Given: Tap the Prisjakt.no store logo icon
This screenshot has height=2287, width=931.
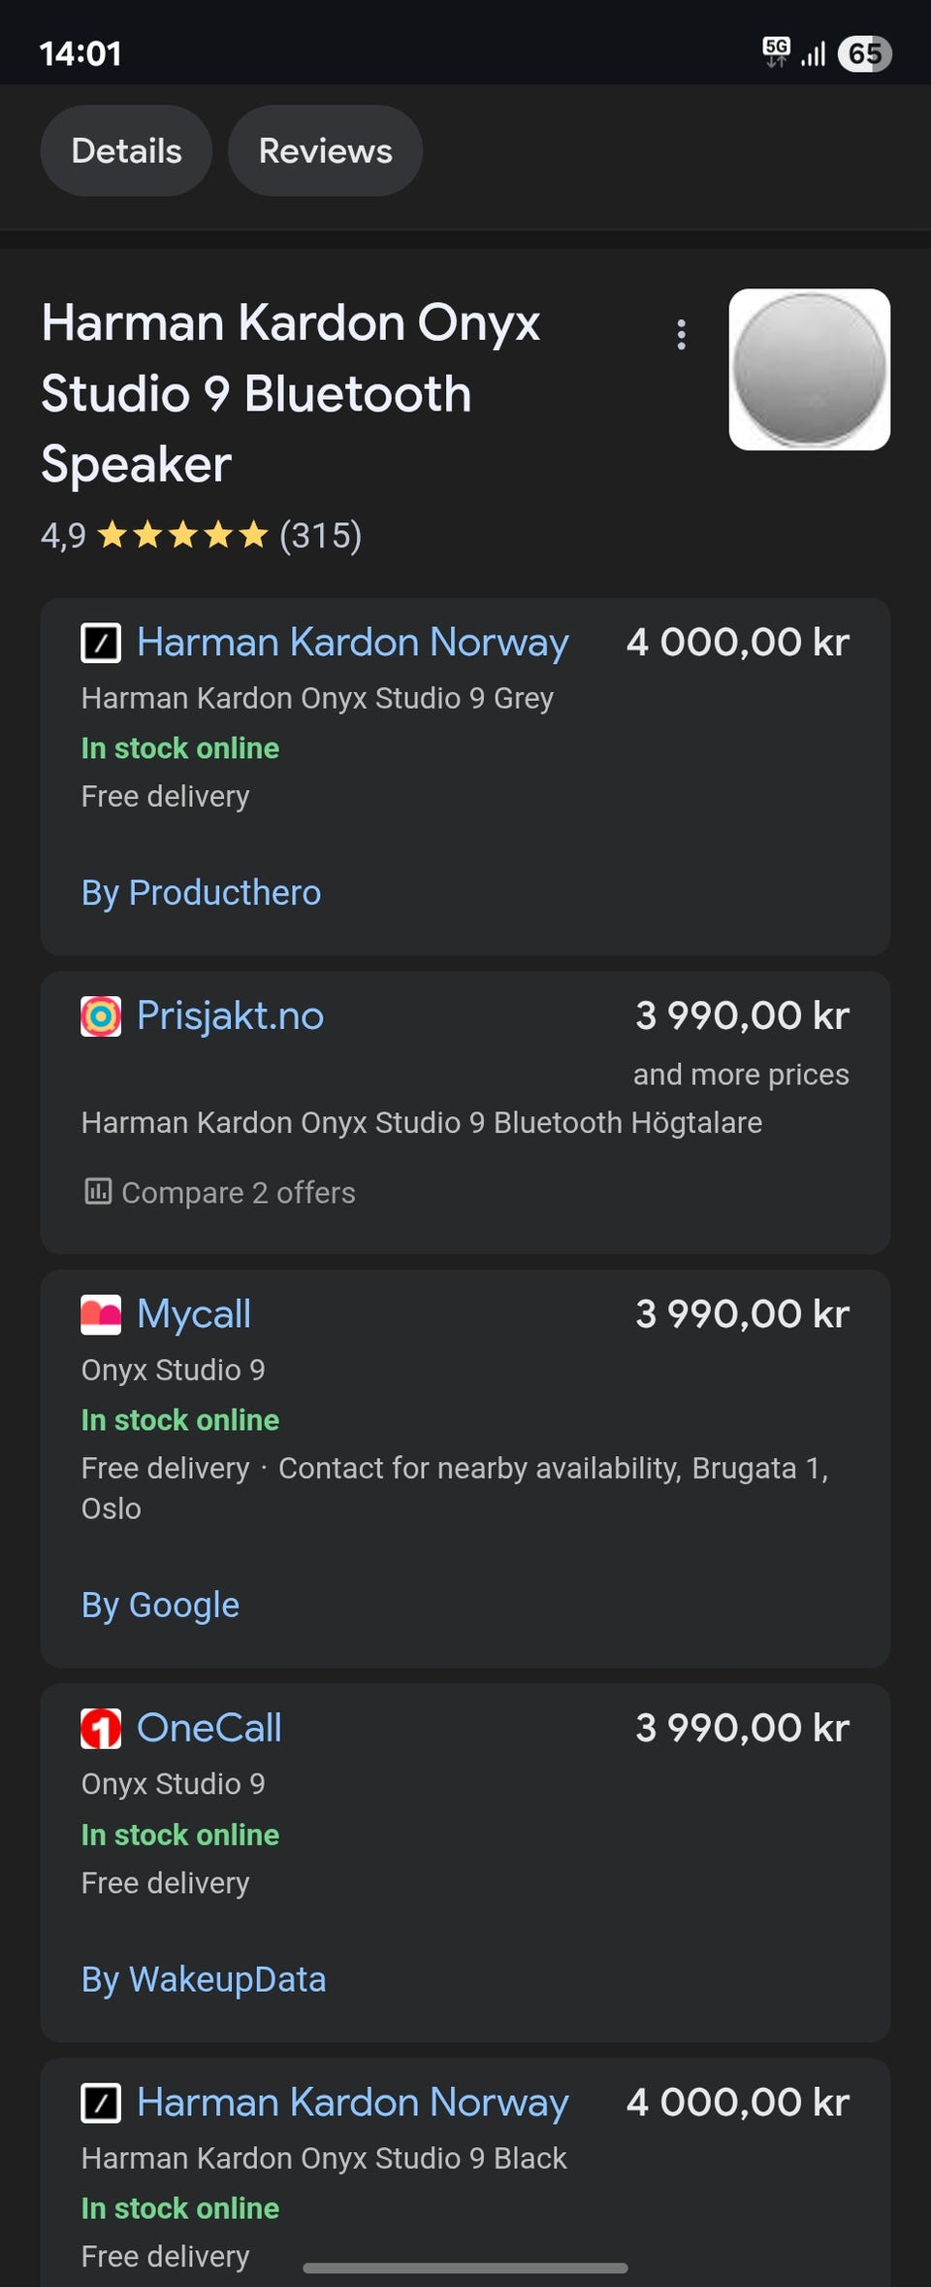Looking at the screenshot, I should point(101,1016).
